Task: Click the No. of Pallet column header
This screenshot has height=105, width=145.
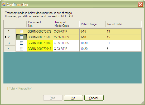Action: click(124, 24)
